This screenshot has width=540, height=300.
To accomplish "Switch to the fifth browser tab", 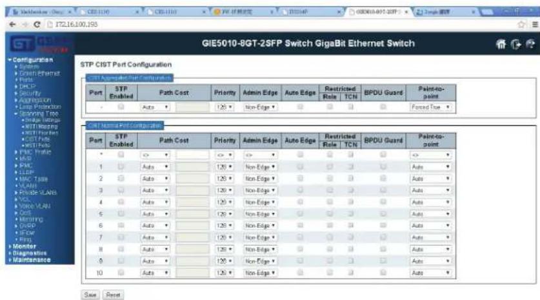I will [310, 12].
